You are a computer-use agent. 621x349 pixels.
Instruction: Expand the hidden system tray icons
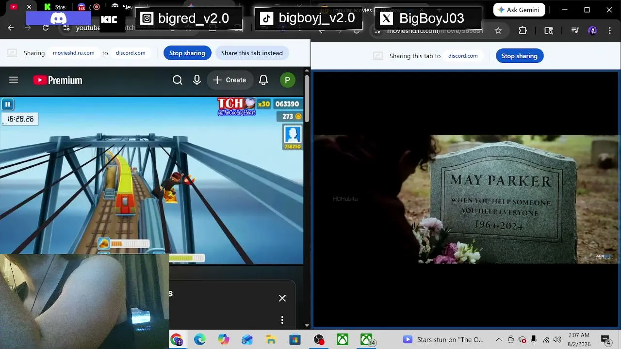(499, 340)
